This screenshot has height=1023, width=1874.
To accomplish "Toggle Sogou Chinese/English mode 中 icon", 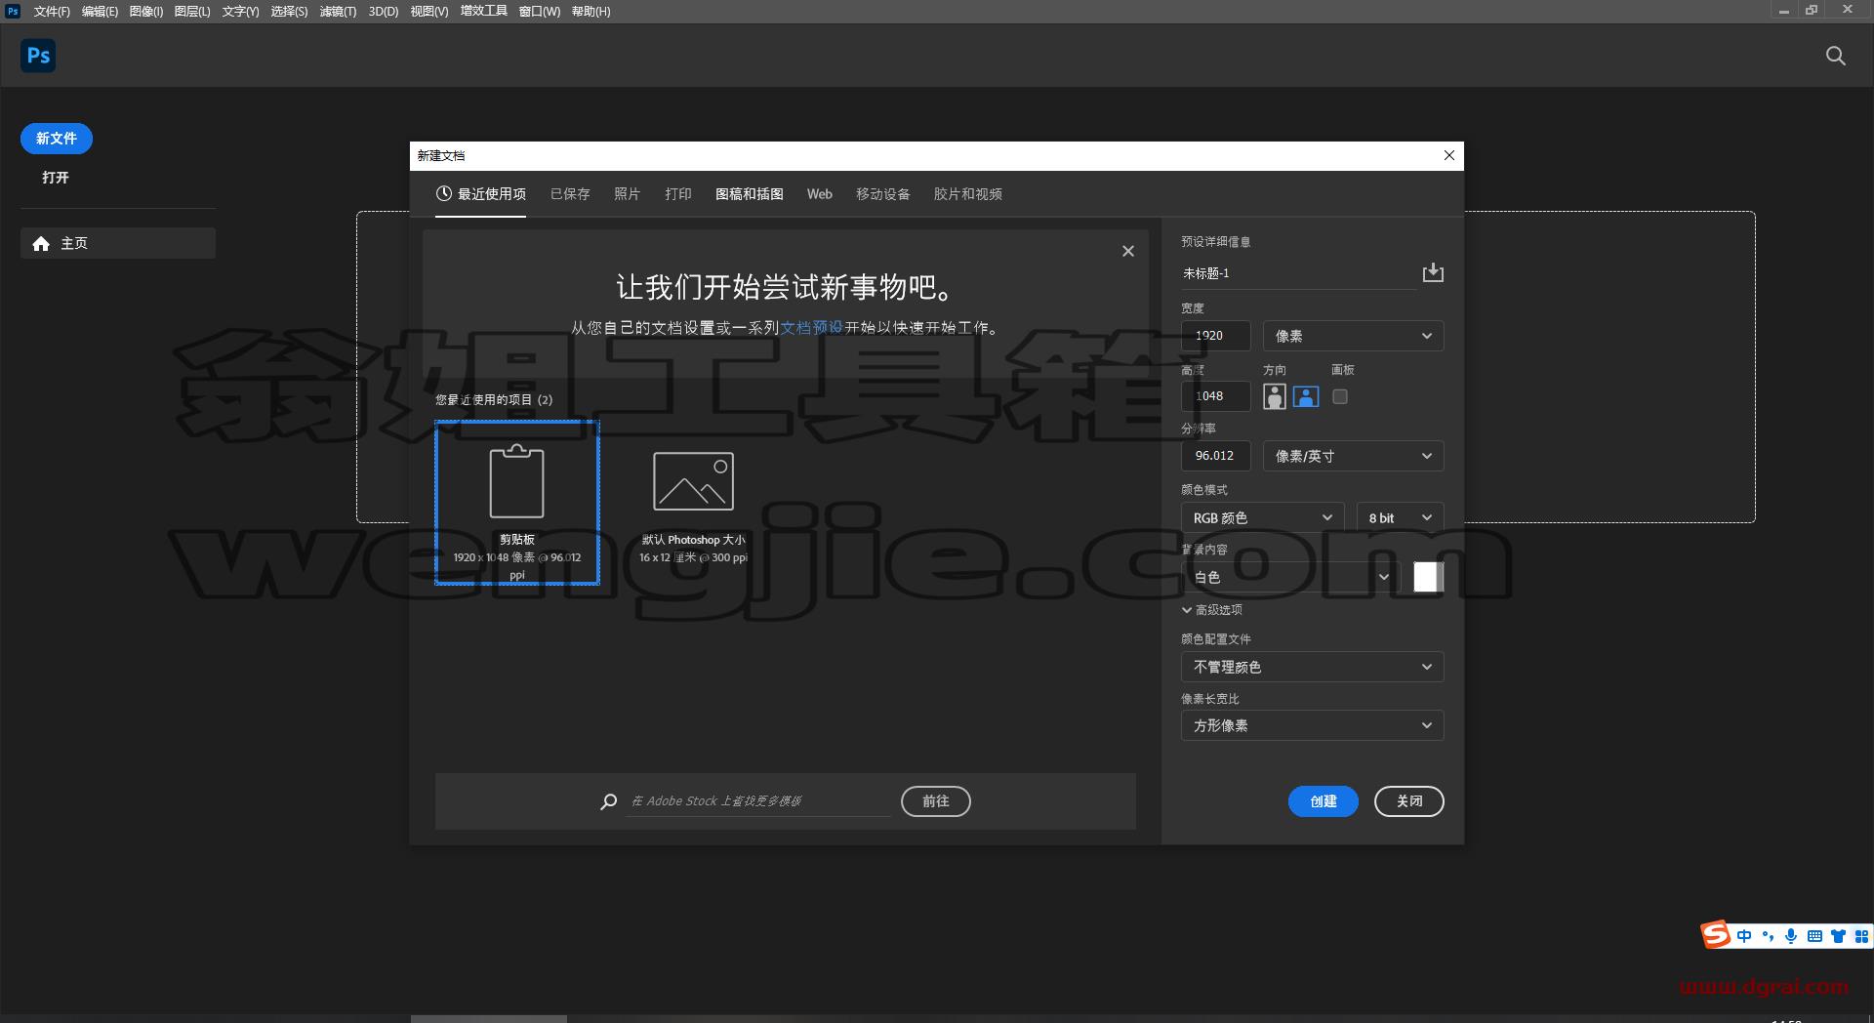I will pos(1744,936).
